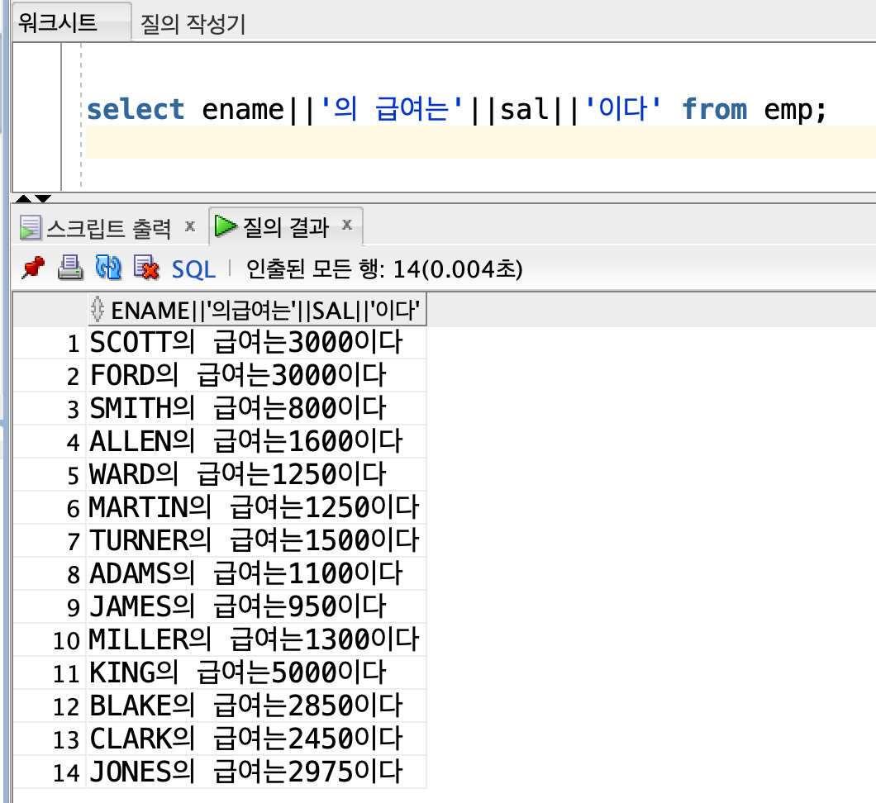The height and width of the screenshot is (803, 876).
Task: Select the TURNER의 급여는1500이다 cell
Action: click(x=256, y=540)
